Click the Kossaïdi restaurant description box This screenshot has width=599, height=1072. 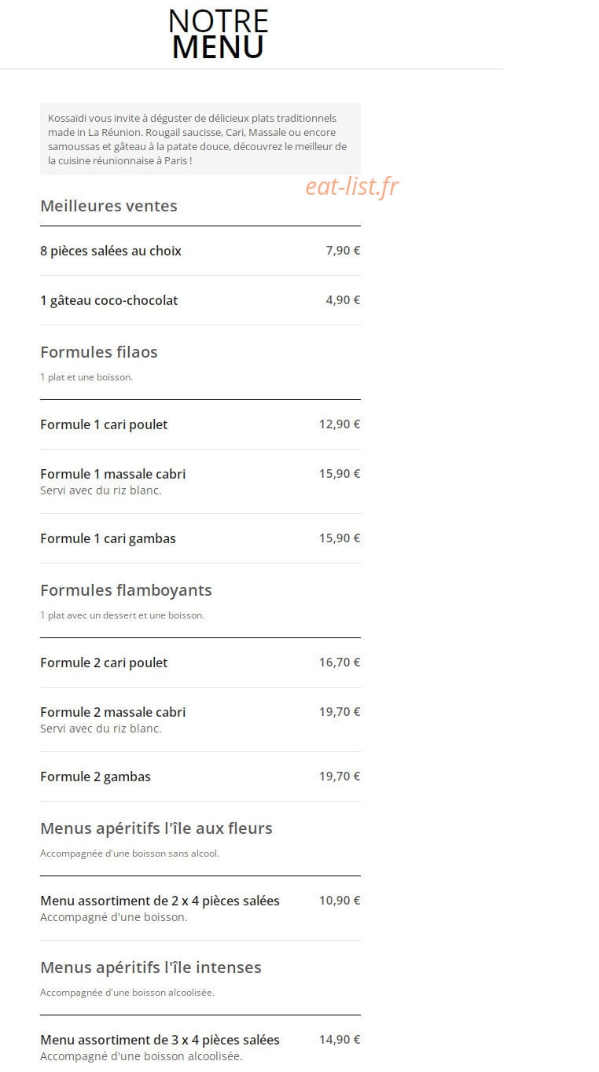(x=200, y=139)
